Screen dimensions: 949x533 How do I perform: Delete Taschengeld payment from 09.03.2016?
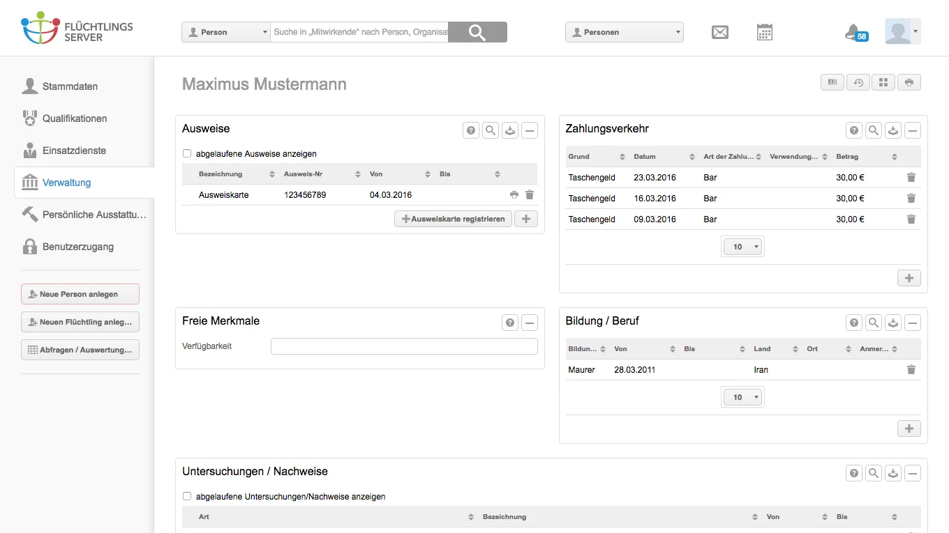[911, 219]
